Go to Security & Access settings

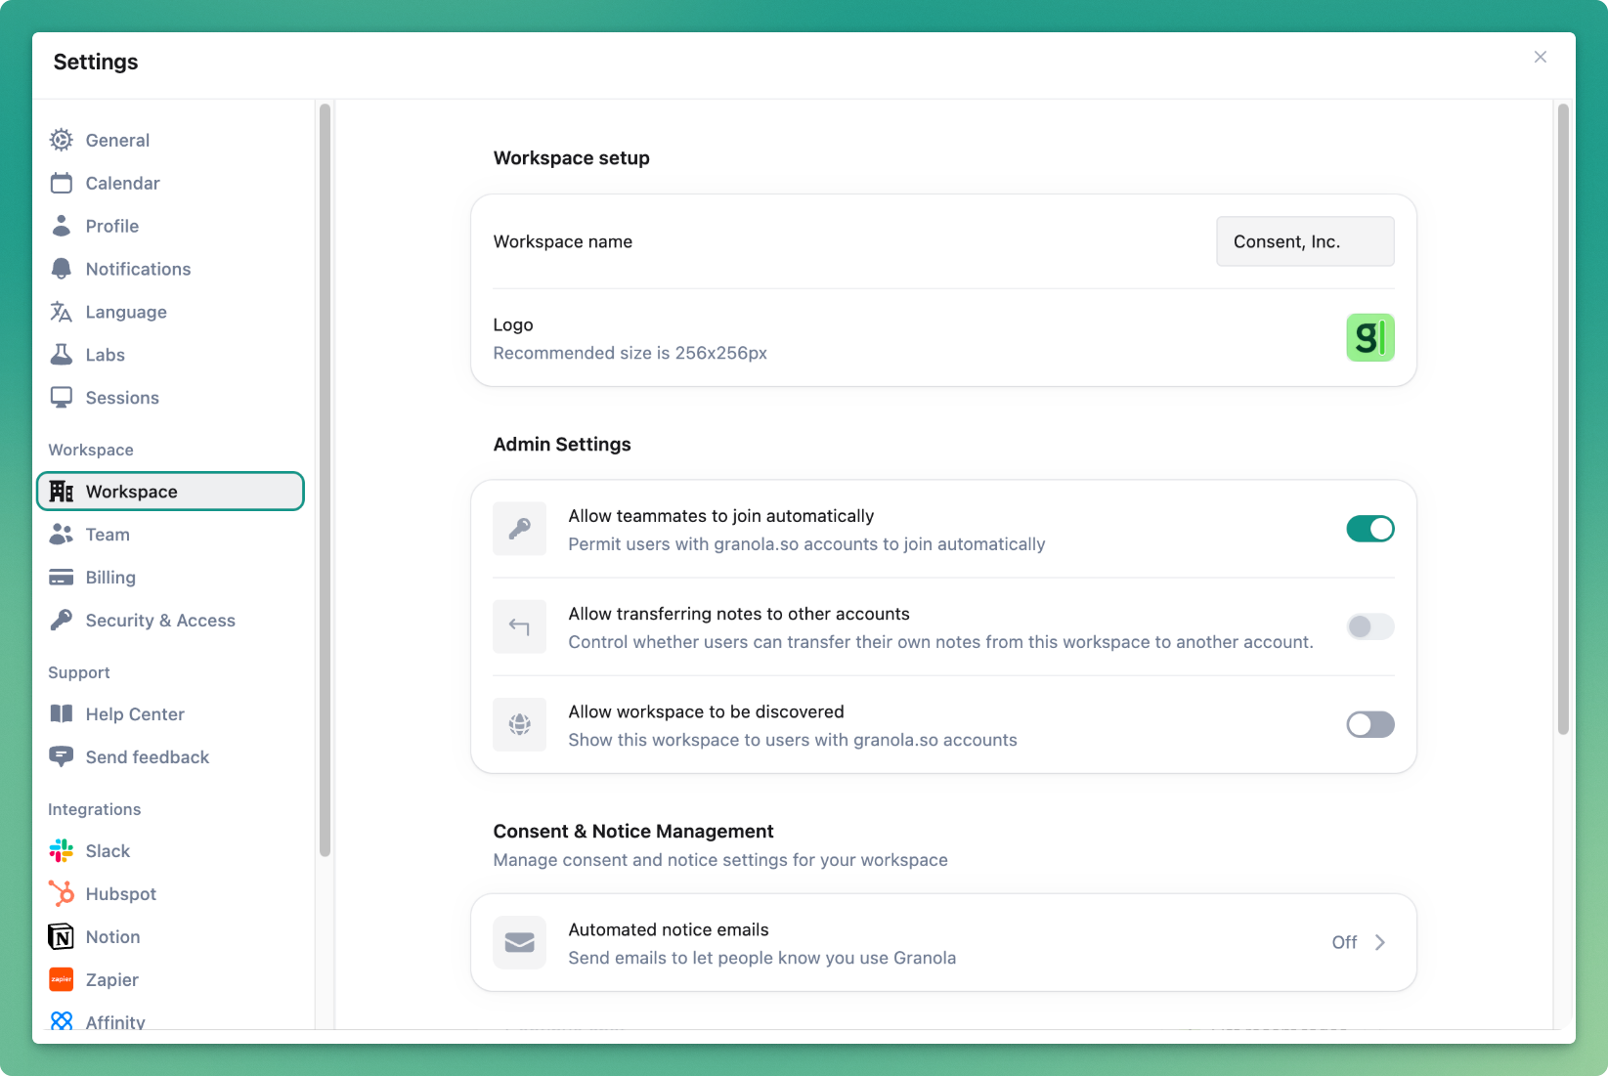(160, 621)
